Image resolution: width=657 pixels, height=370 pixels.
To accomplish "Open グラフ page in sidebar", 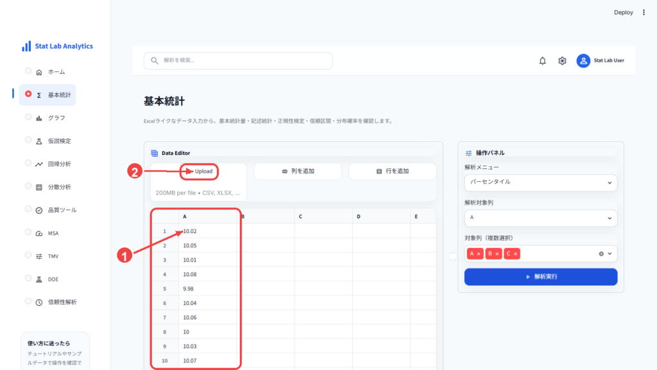I will (56, 118).
